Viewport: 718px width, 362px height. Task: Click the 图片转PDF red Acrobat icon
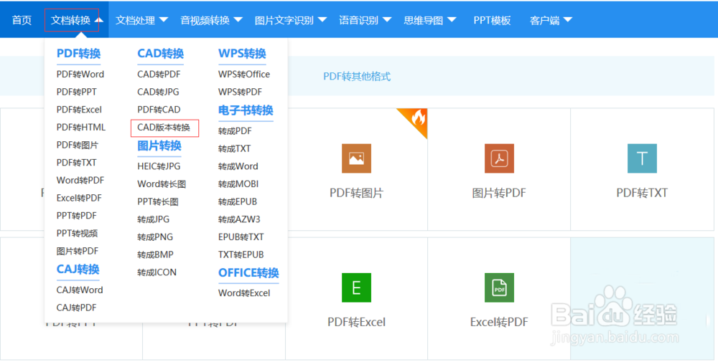[499, 158]
